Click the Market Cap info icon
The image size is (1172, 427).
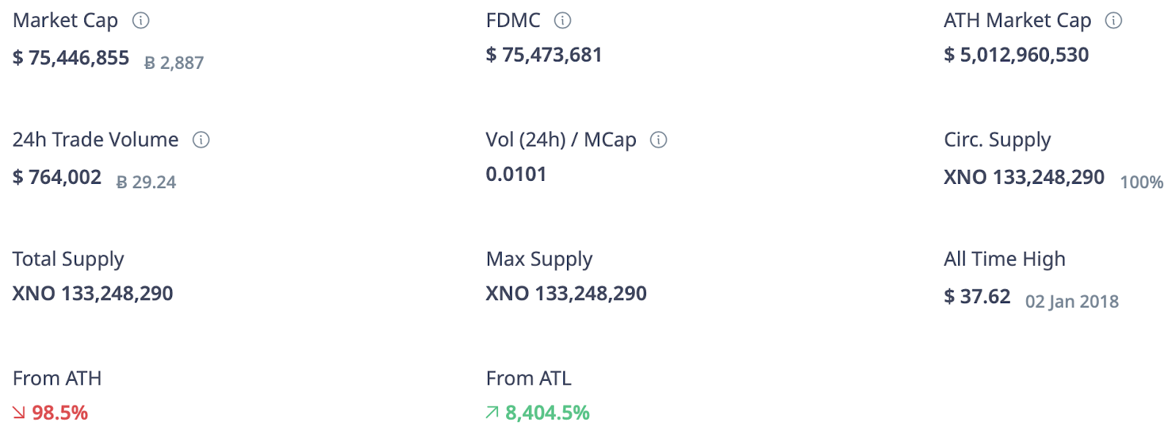tap(141, 21)
